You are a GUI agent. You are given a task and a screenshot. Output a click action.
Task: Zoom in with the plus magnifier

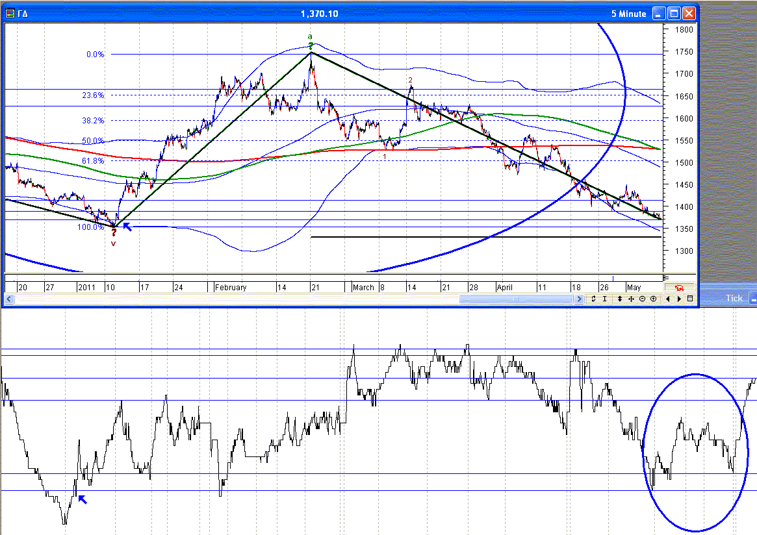653,299
